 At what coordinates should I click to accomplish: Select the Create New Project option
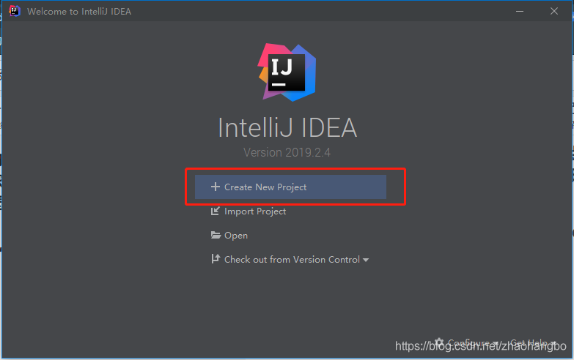pyautogui.click(x=290, y=187)
